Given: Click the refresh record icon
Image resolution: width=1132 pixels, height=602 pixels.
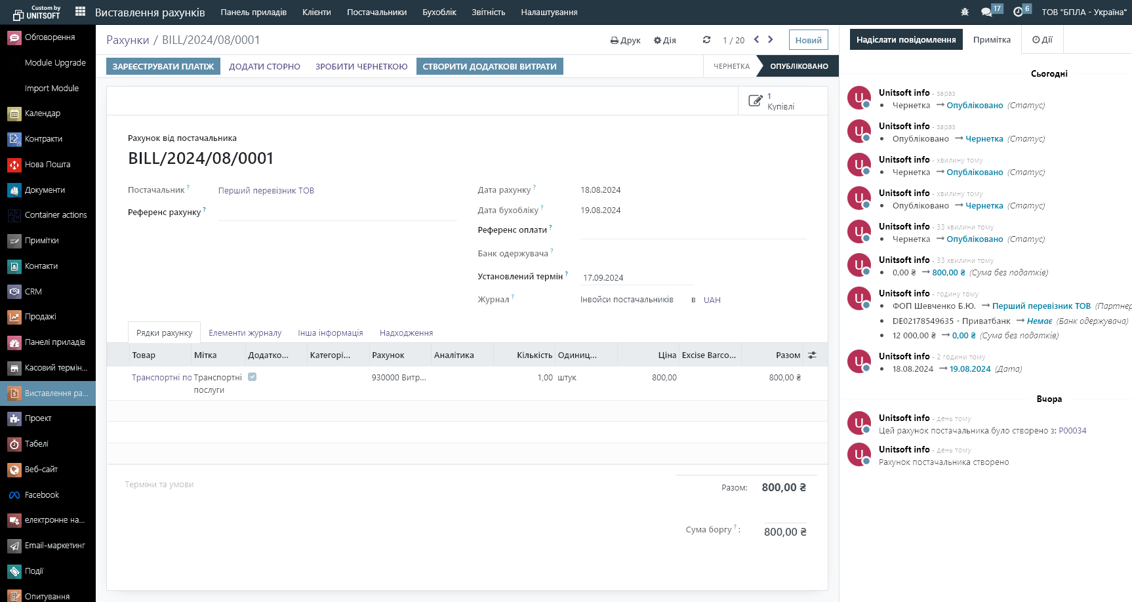Looking at the screenshot, I should [x=706, y=40].
